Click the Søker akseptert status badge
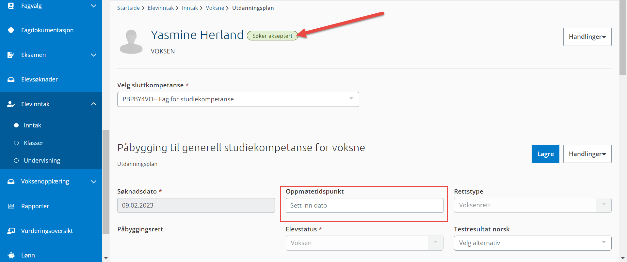 (272, 36)
